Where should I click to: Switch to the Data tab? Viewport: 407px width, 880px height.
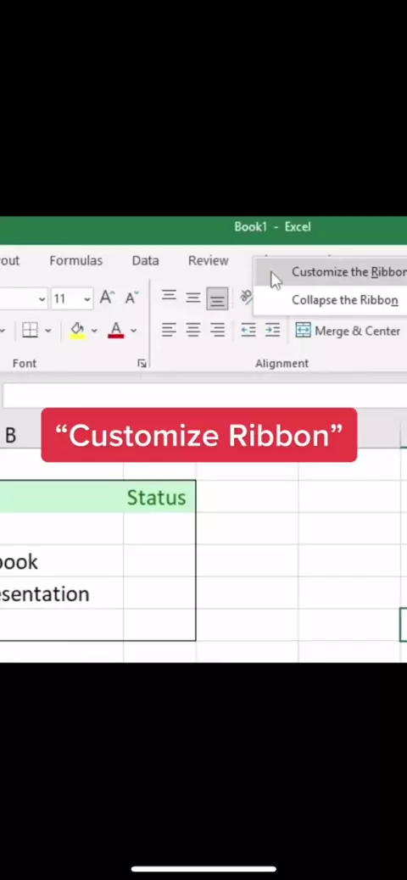145,260
